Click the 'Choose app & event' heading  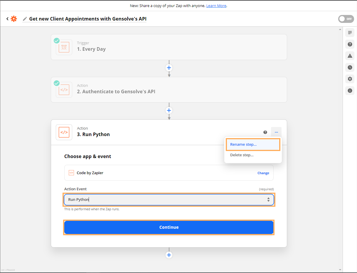point(88,156)
